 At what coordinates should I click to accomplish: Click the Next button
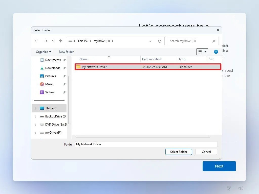point(219,166)
